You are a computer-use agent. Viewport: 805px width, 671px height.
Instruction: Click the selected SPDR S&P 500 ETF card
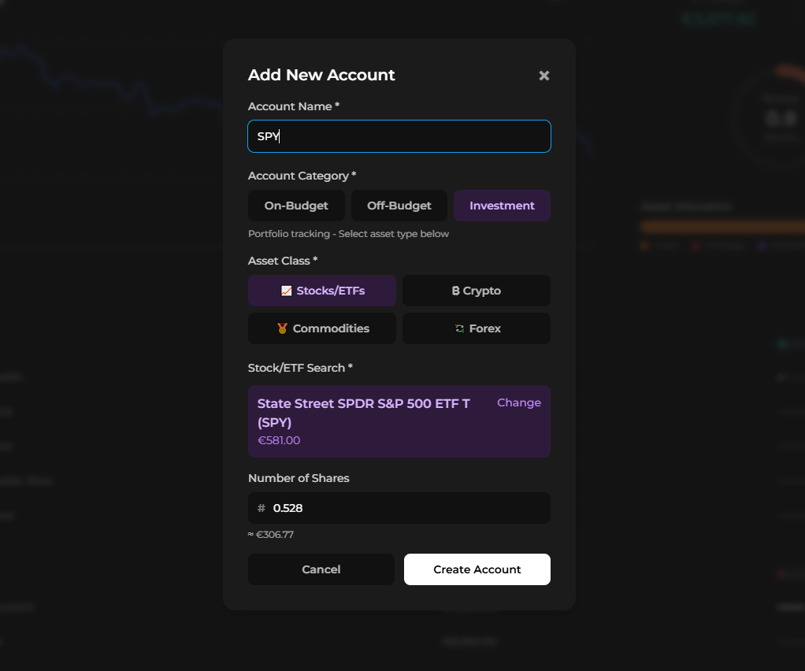[370, 421]
